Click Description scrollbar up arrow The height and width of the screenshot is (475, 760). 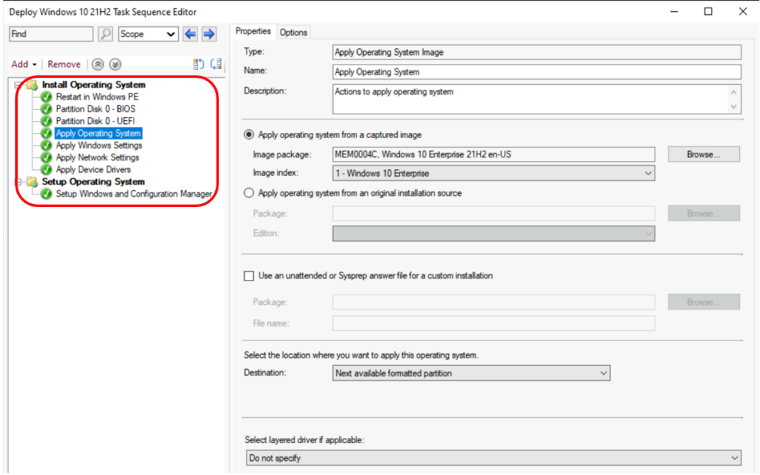pos(734,92)
